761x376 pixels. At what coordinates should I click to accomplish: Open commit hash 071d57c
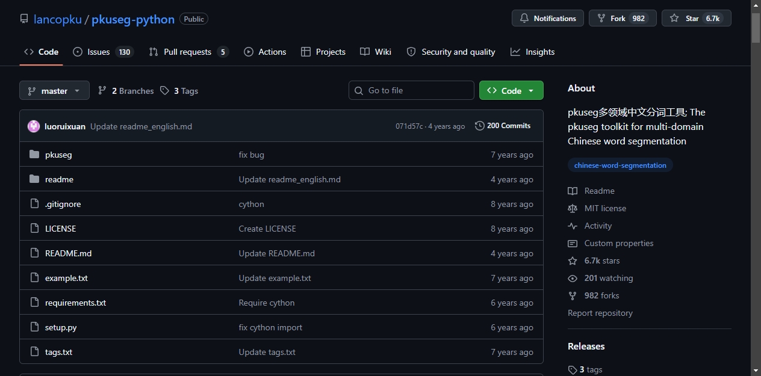409,126
